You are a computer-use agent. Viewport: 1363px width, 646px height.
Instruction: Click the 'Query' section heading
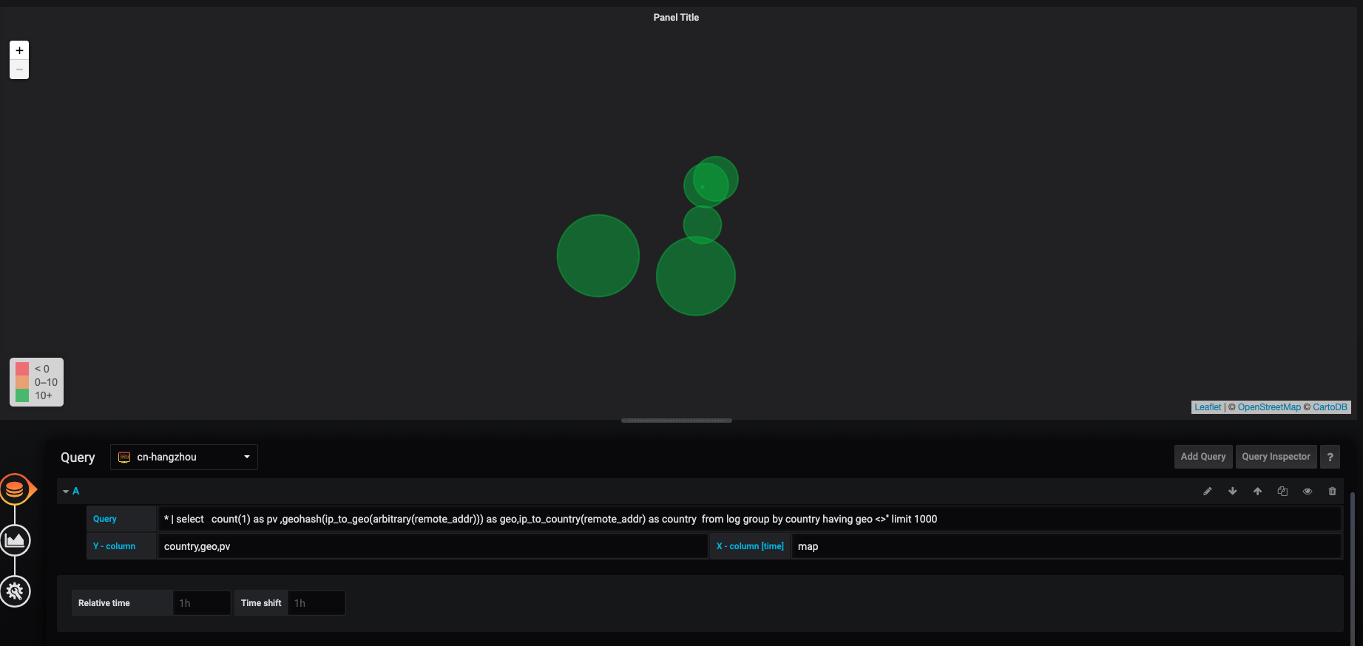(78, 458)
